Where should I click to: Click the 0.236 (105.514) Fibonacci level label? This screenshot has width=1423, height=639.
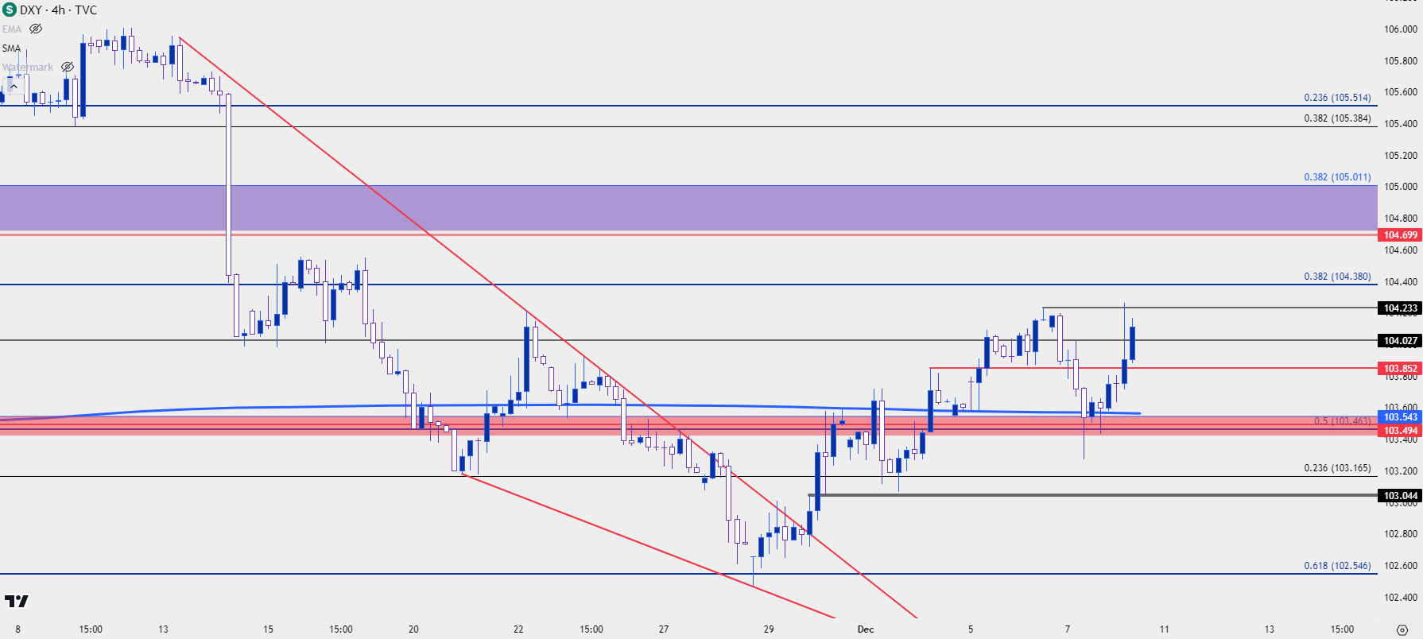1337,98
